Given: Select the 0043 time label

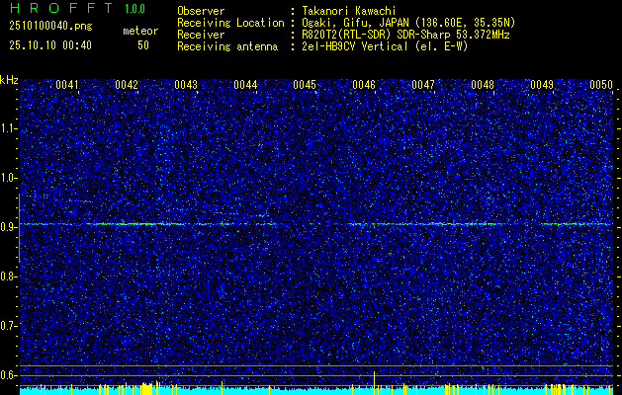Looking at the screenshot, I should click(x=186, y=85).
